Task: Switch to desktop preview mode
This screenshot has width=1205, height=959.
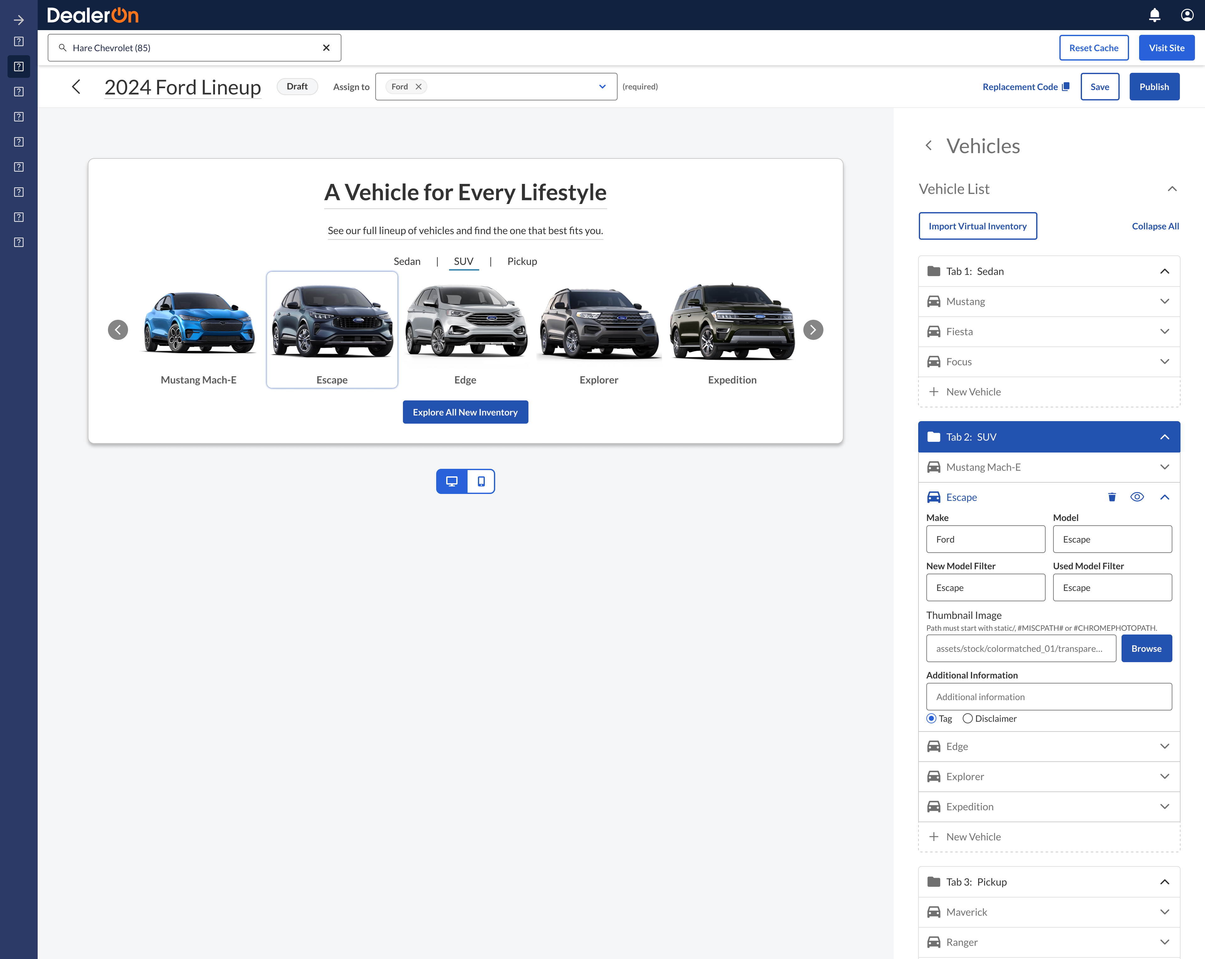Action: click(452, 482)
